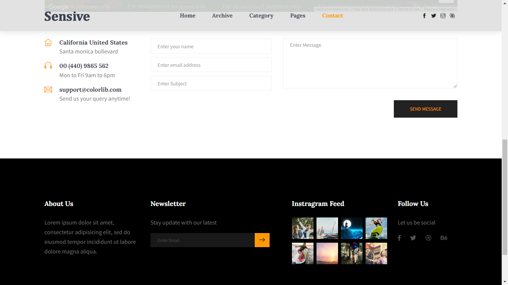Open the sailboat on beach thumbnail
This screenshot has height=285, width=508.
327,228
